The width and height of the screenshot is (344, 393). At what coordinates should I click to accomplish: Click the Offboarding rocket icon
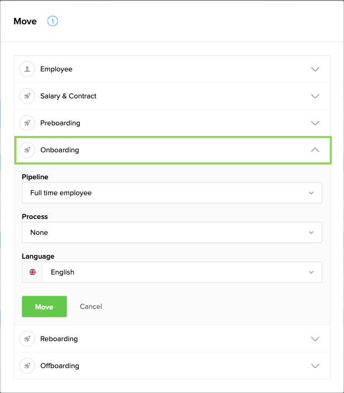27,366
